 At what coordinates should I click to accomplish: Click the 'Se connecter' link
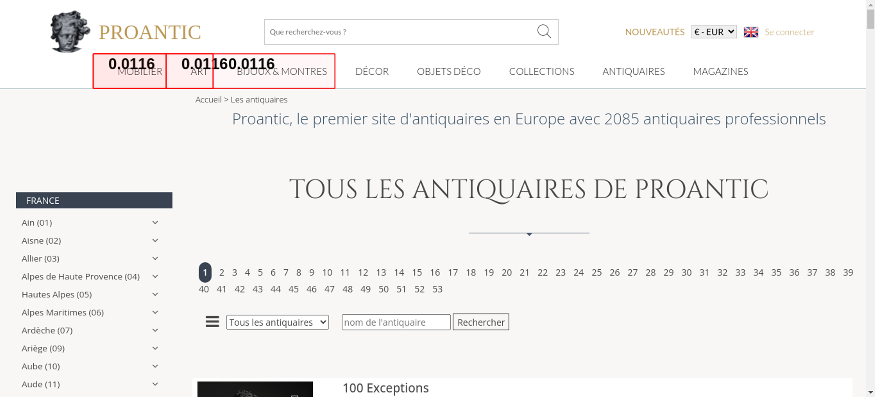789,32
